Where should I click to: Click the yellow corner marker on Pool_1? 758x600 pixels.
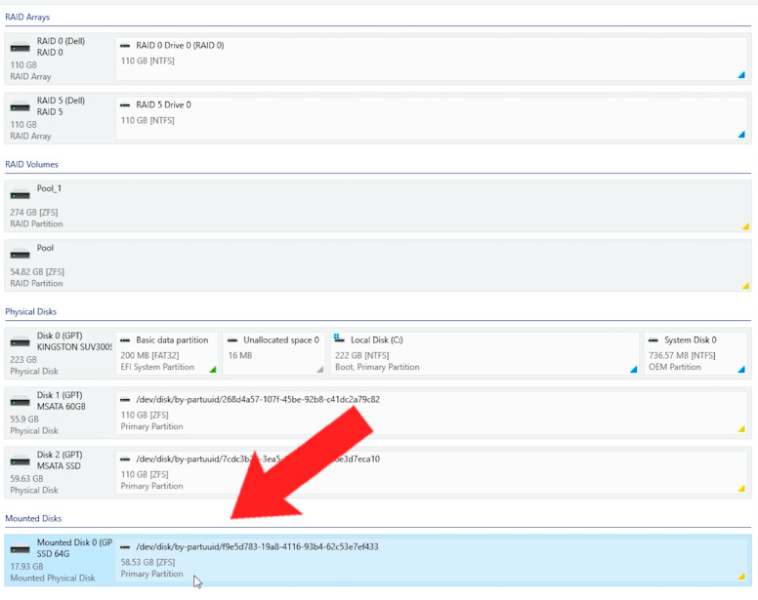click(746, 226)
